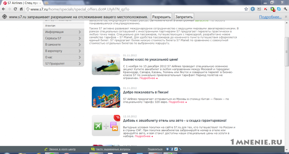Bookmark this page with the star icon
The width and height of the screenshot is (289, 154).
pos(246,9)
